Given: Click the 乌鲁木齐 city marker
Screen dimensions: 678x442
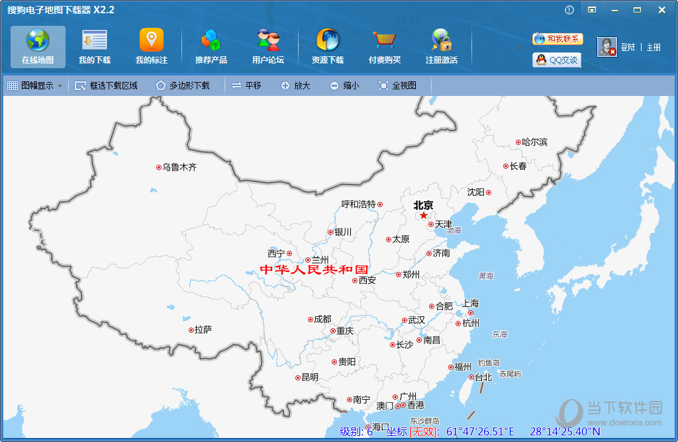Looking at the screenshot, I should pos(159,167).
